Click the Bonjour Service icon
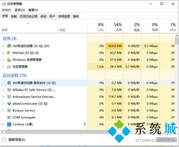 (x=9, y=110)
